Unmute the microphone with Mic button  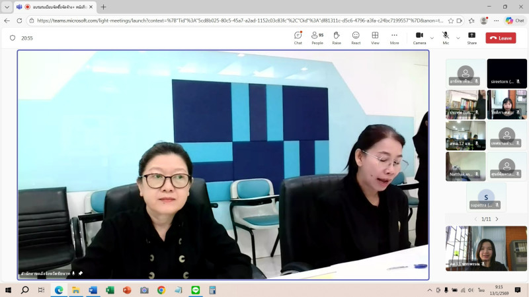click(446, 38)
